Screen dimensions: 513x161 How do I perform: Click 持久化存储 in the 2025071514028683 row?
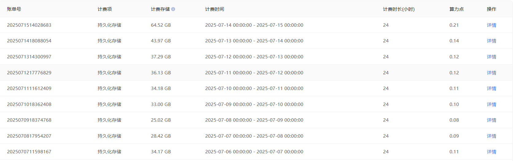(109, 25)
